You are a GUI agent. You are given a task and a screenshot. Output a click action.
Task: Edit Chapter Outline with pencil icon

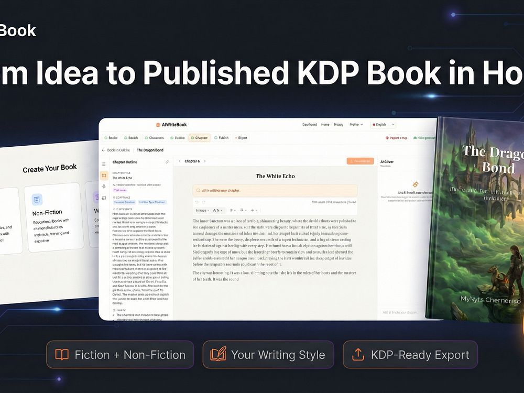click(167, 162)
